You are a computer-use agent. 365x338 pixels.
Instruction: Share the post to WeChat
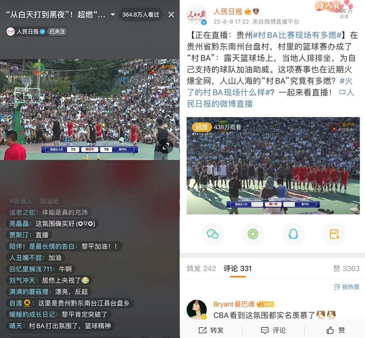(x=212, y=234)
